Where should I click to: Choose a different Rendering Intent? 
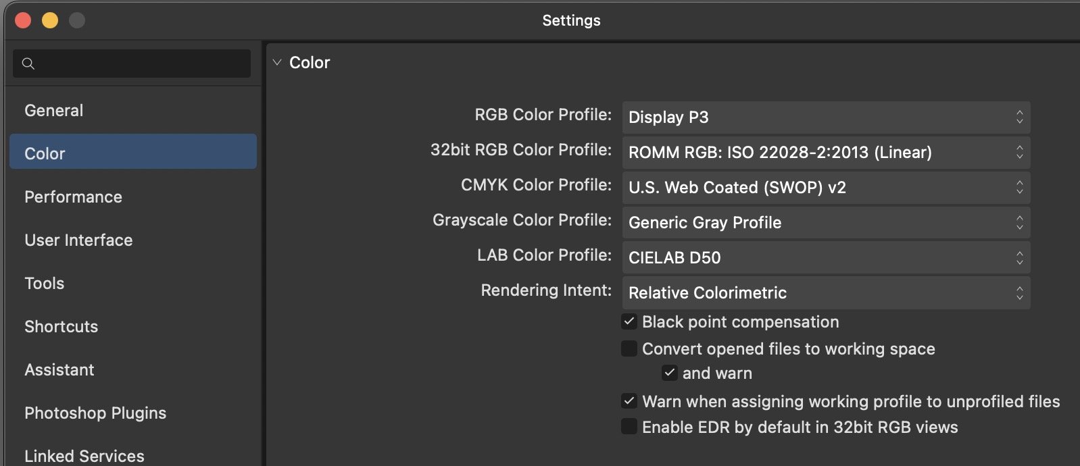[825, 293]
